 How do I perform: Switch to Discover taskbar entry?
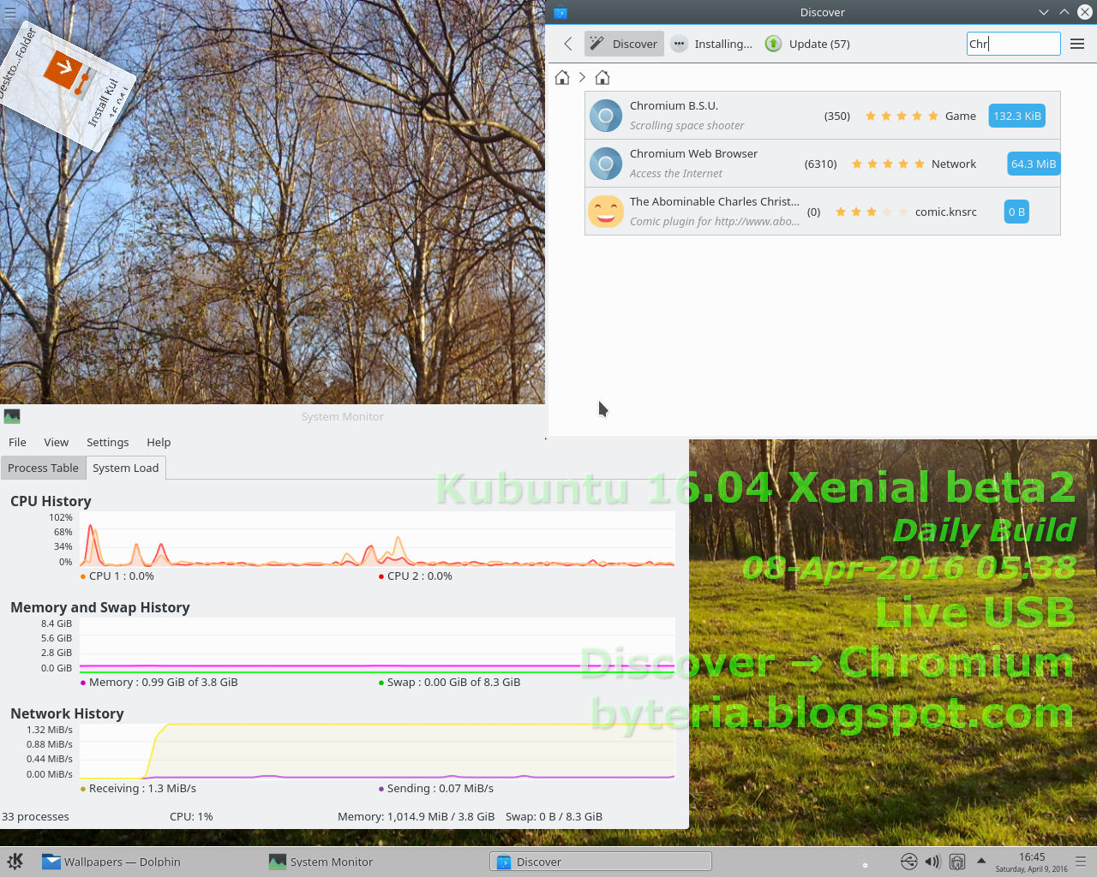point(601,862)
